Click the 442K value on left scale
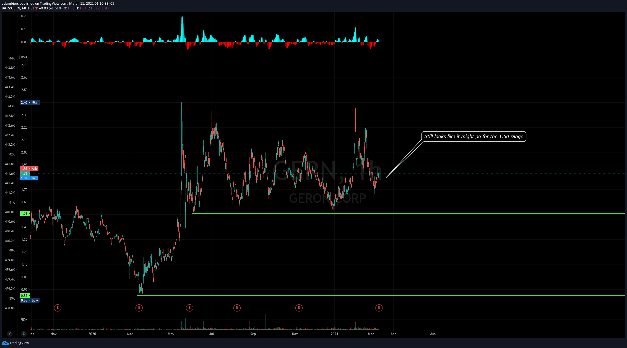627x348 pixels. point(11,154)
